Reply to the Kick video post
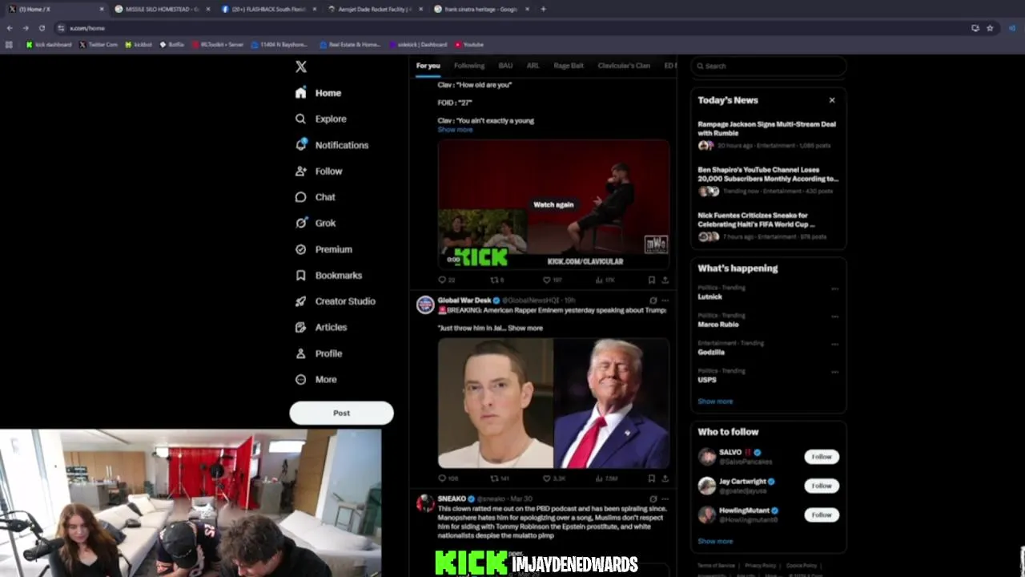 tap(445, 280)
